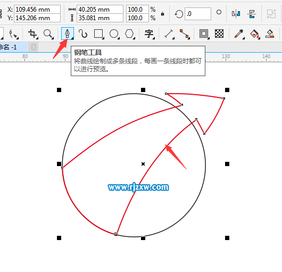
Task: Select the Interactive Fill bucket tool
Action: tap(255, 34)
